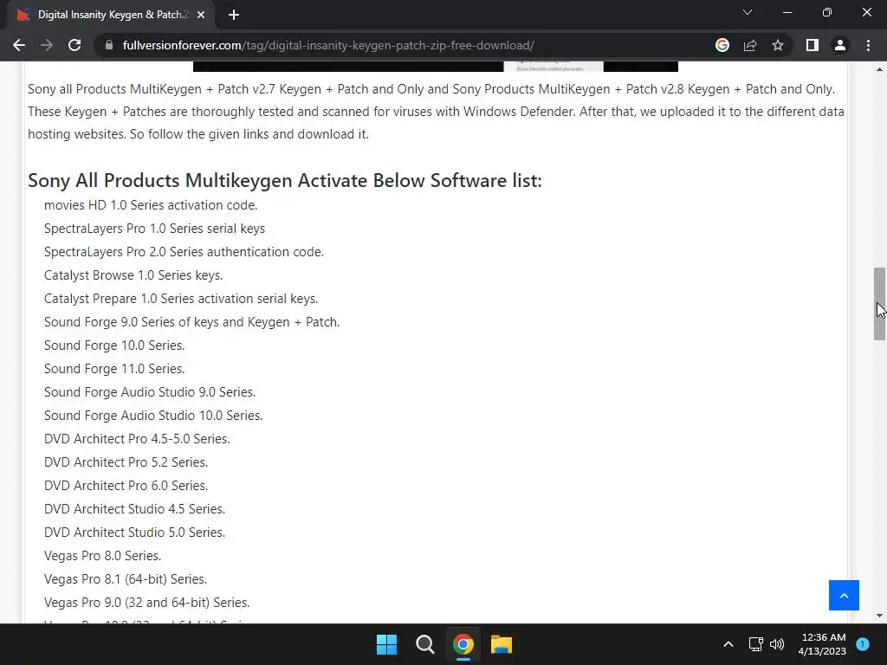Screen dimensions: 887x665
Task: Click 'DVD Architect Studio 4.5 Series.'
Action: tap(134, 509)
